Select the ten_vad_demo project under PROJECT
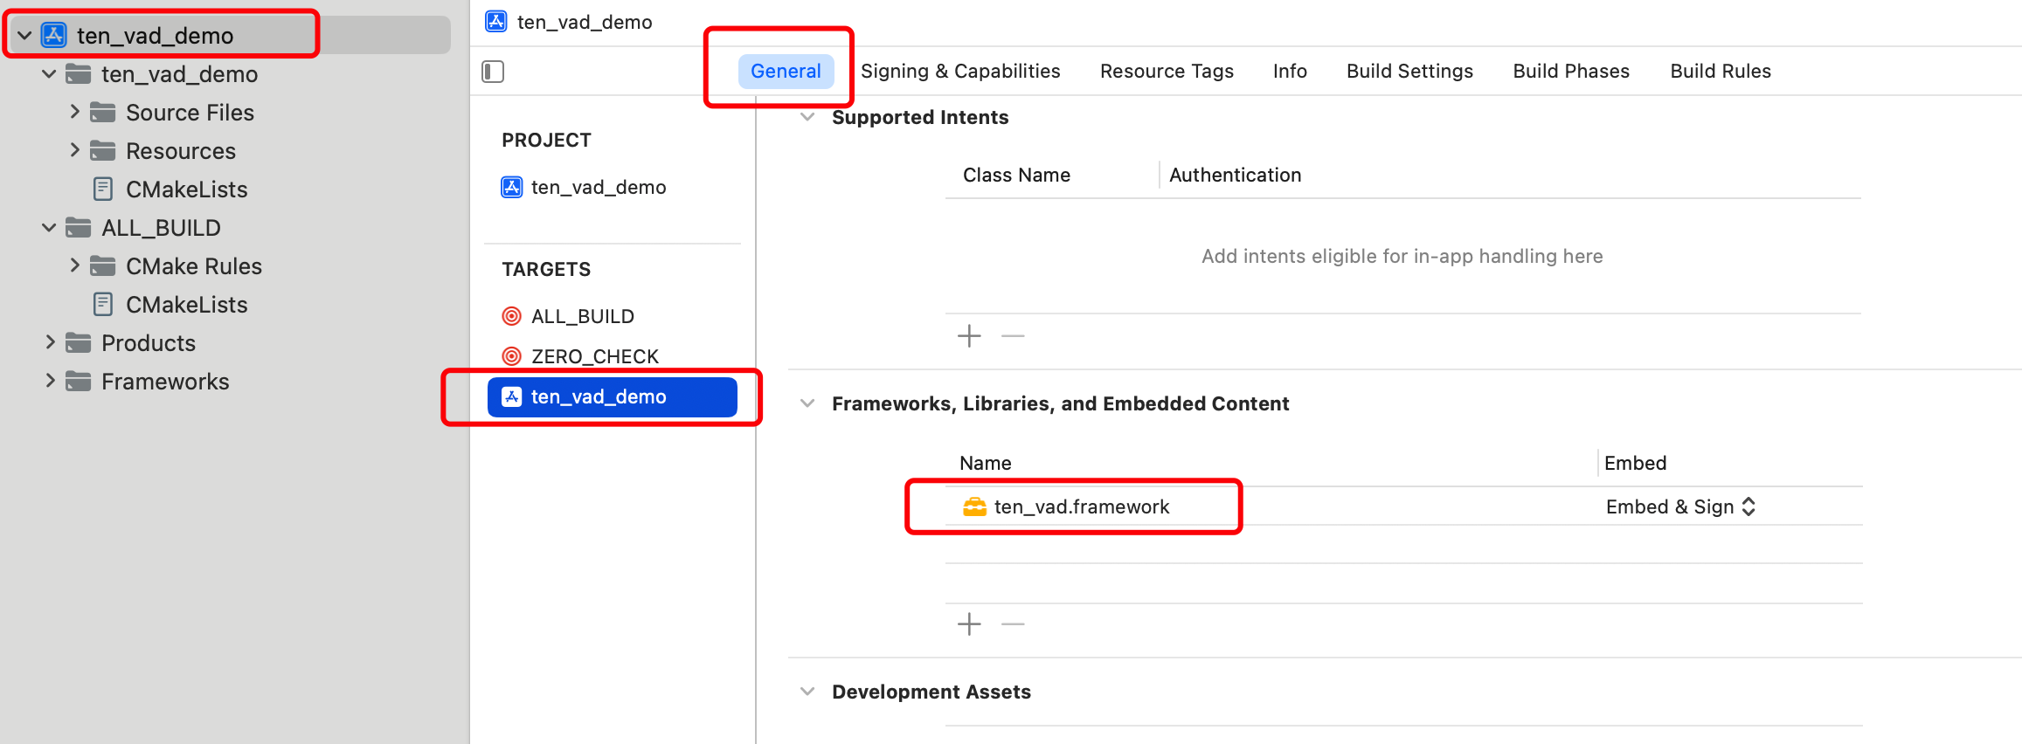 click(x=598, y=187)
